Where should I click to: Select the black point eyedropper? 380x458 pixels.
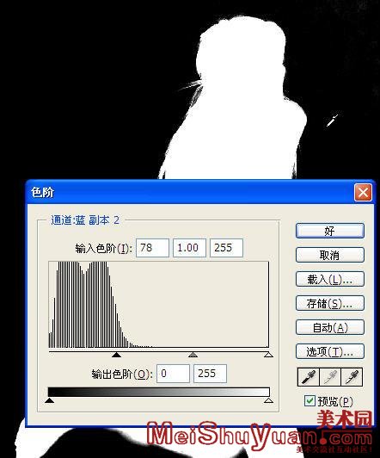[x=309, y=377]
